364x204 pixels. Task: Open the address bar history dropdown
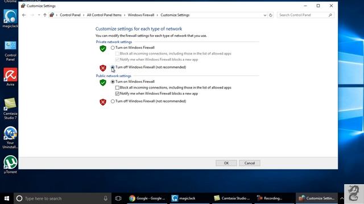pos(265,15)
